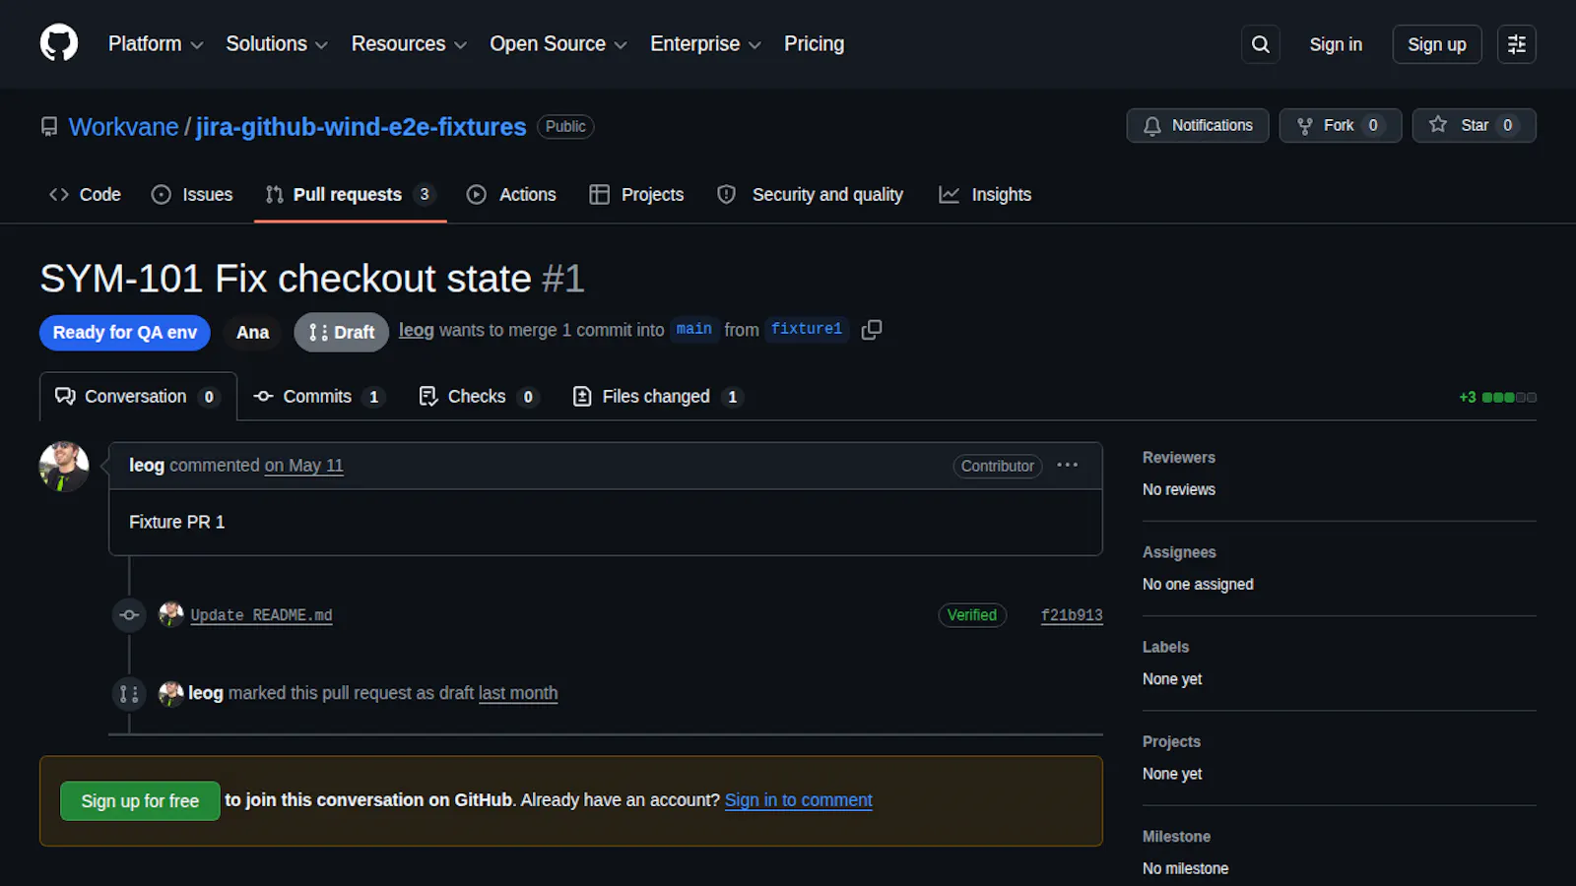Screen dimensions: 1576x886
Task: Click the star icon in Star button
Action: (1438, 125)
